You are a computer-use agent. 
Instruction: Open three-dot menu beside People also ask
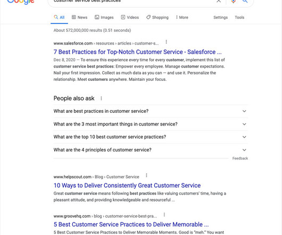tap(101, 98)
